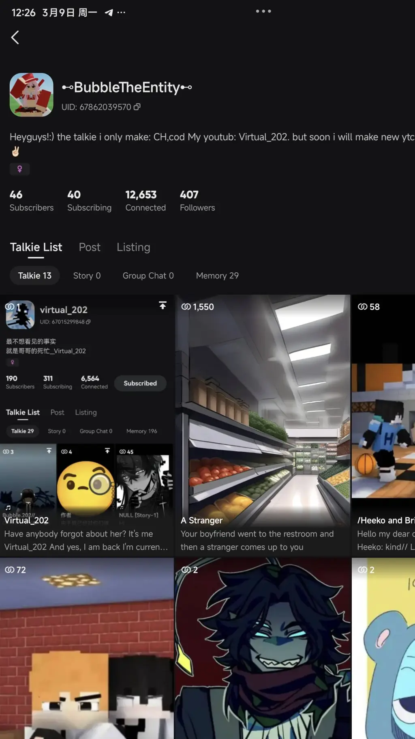
Task: Switch to the Listing tab
Action: [x=133, y=247]
